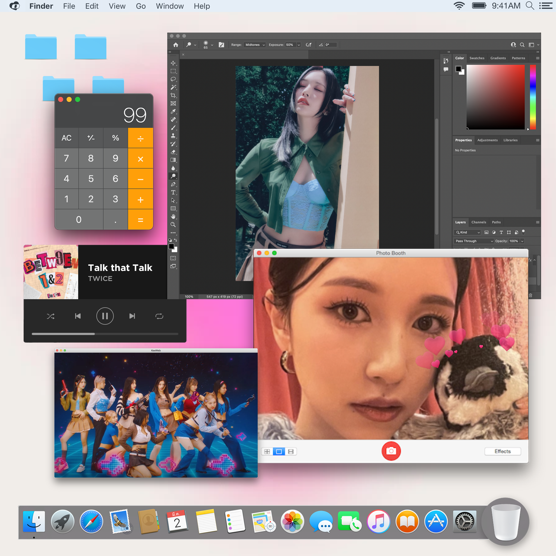Open the Channels tab
Image resolution: width=556 pixels, height=556 pixels.
click(479, 222)
